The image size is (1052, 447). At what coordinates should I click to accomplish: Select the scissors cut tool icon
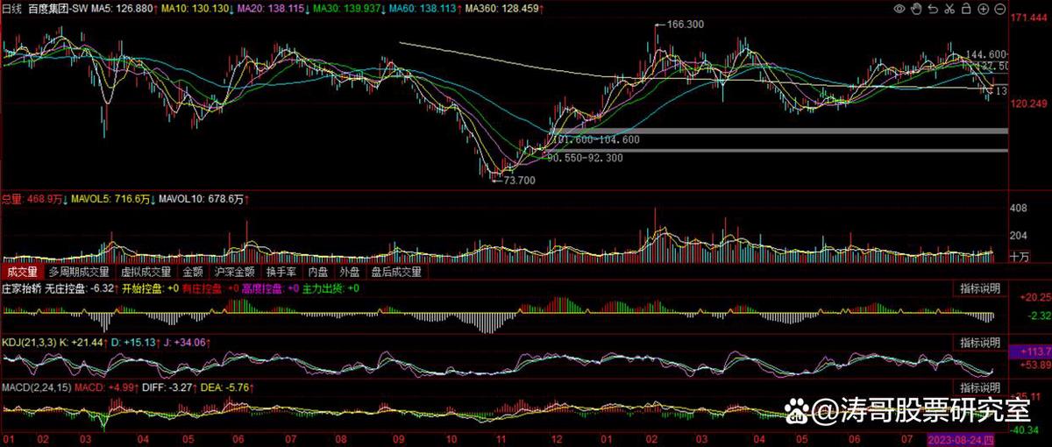(x=949, y=9)
